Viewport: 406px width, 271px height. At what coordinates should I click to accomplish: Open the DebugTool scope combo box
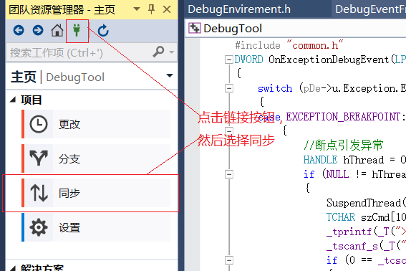296,28
